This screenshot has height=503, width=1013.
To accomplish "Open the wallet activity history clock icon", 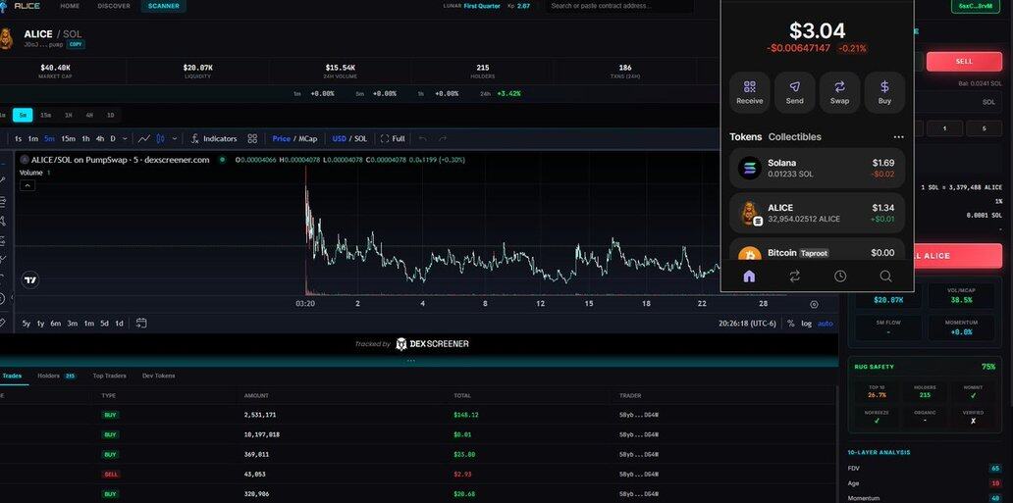I will pyautogui.click(x=840, y=277).
